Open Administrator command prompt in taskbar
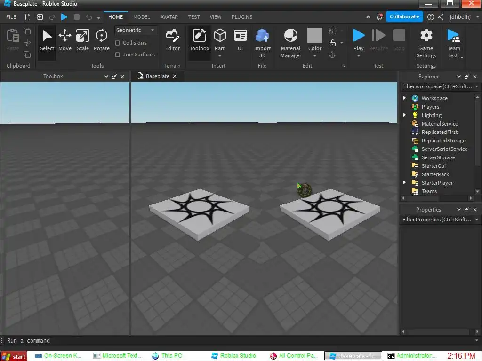482x361 pixels. pos(411,356)
